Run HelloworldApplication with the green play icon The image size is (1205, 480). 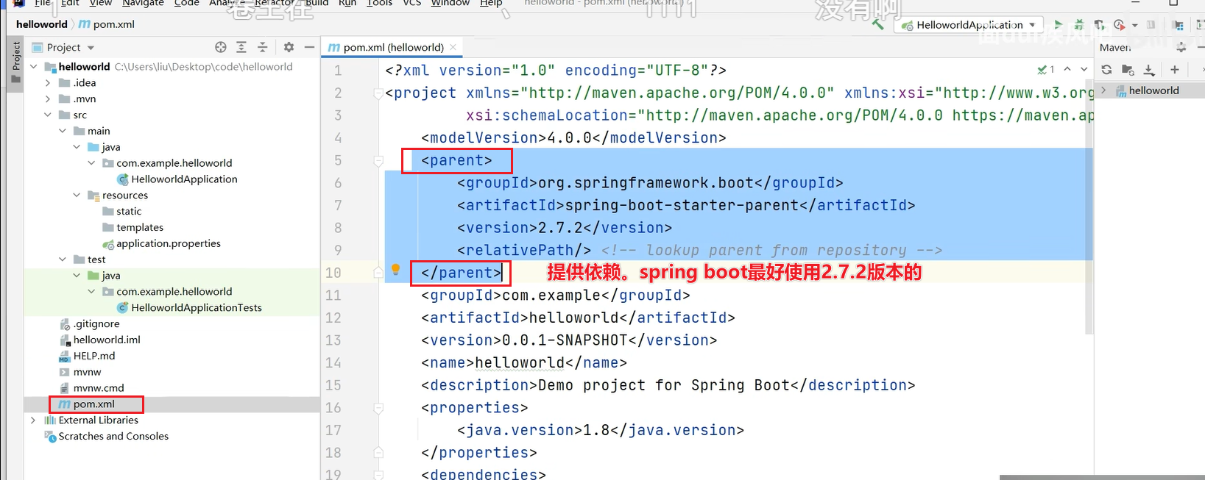pos(1058,25)
